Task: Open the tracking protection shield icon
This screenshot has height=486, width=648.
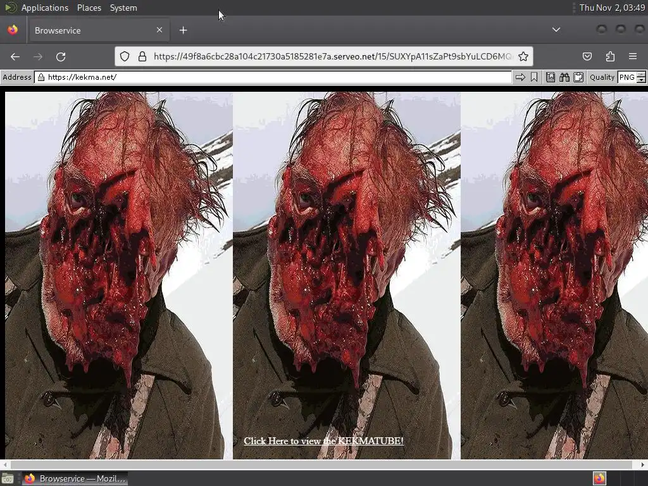Action: pyautogui.click(x=125, y=56)
